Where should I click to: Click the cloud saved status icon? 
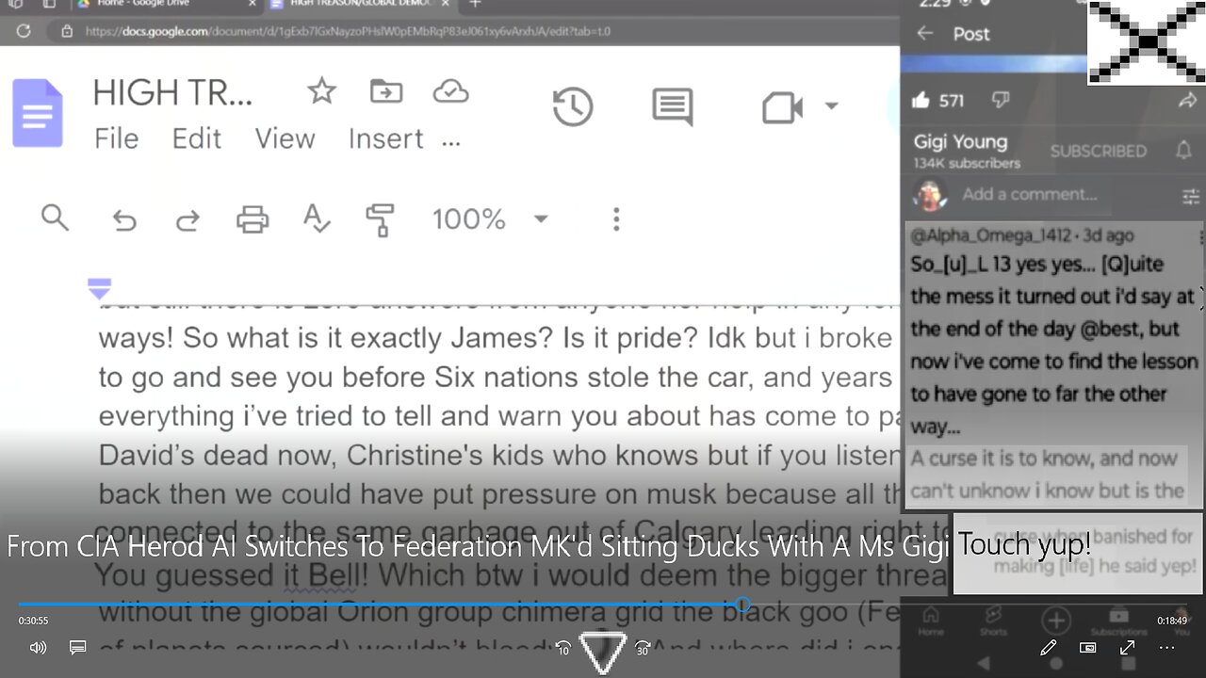pyautogui.click(x=451, y=91)
